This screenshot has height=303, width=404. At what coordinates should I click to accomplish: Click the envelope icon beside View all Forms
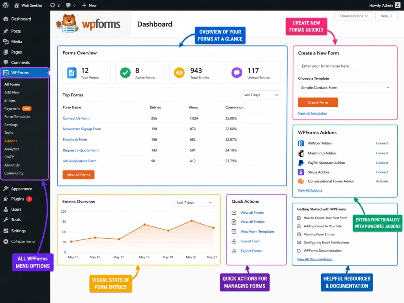[234, 213]
